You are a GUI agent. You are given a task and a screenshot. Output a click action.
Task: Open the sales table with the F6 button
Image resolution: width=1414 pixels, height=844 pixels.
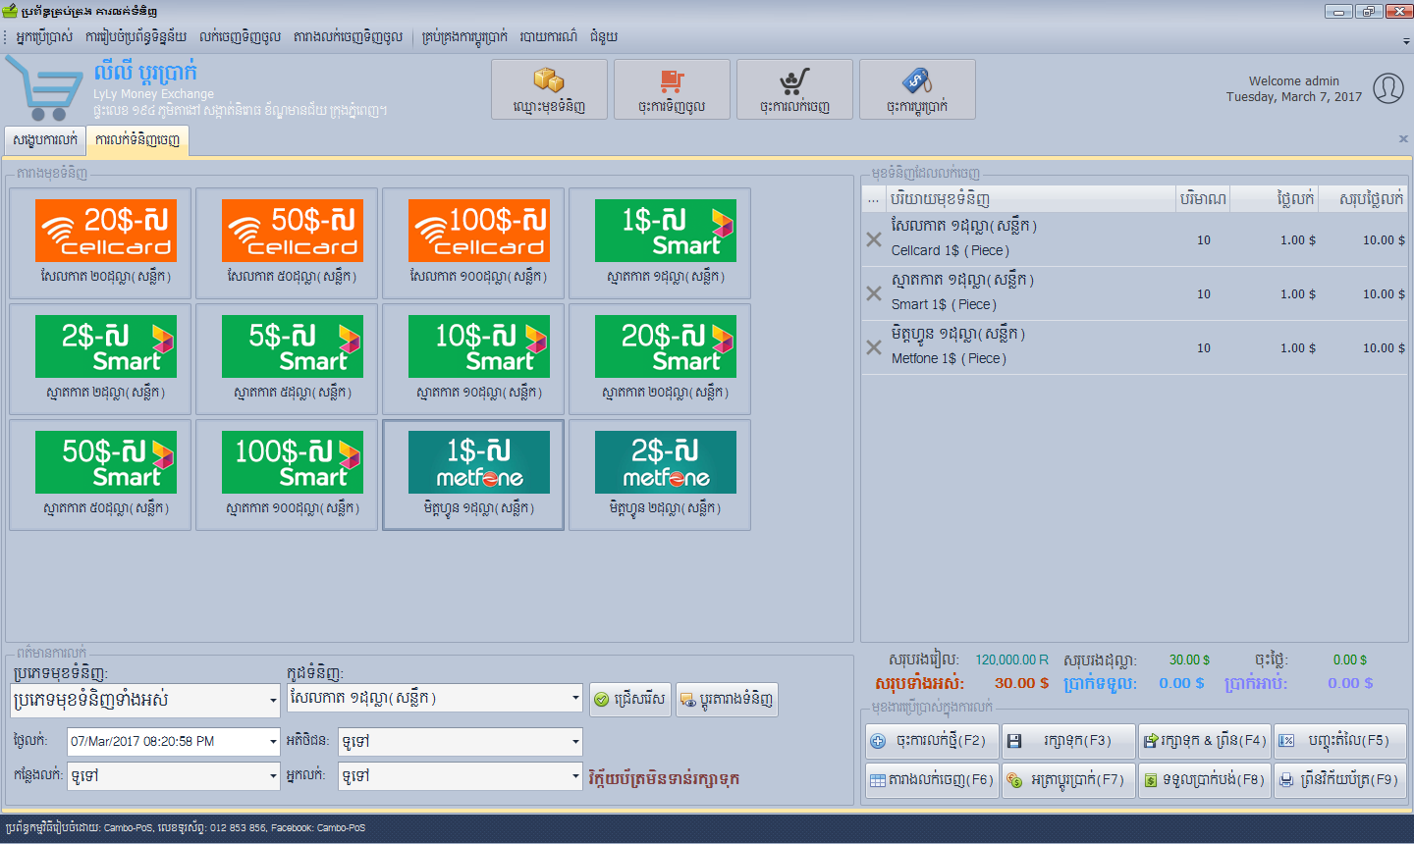click(932, 780)
